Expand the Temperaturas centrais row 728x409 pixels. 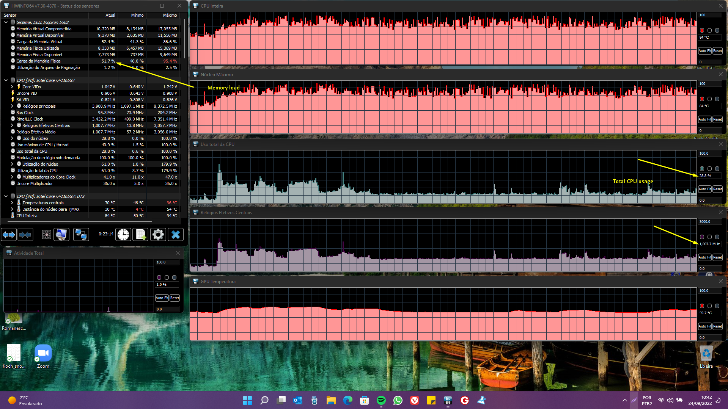click(x=12, y=203)
